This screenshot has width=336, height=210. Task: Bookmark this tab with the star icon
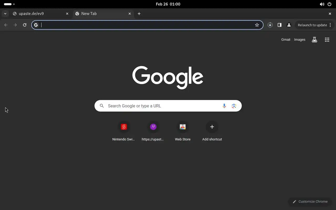257,25
